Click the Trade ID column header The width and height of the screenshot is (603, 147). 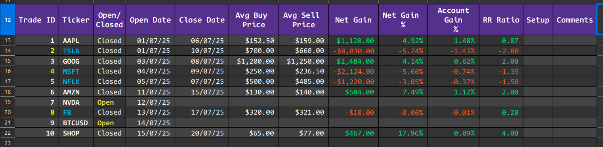coord(37,20)
